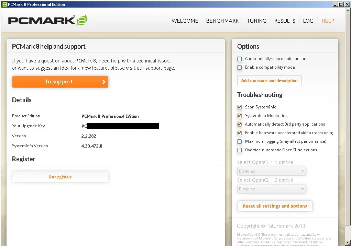Click Add run name and description
This screenshot has width=351, height=246.
pyautogui.click(x=269, y=81)
